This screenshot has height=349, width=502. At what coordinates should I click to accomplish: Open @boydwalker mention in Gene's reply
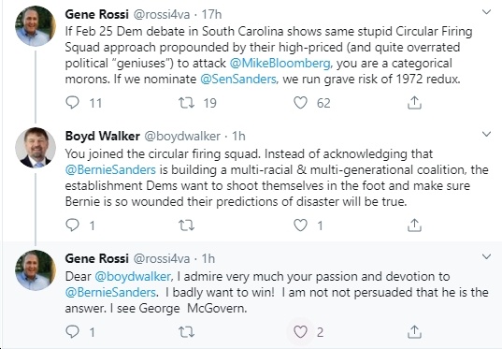(x=133, y=276)
